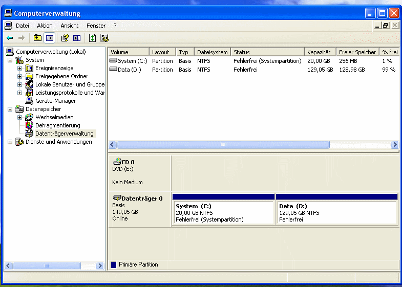Click the Ereignisanzeige icon in the tree
This screenshot has height=287, width=402.
tap(29, 68)
